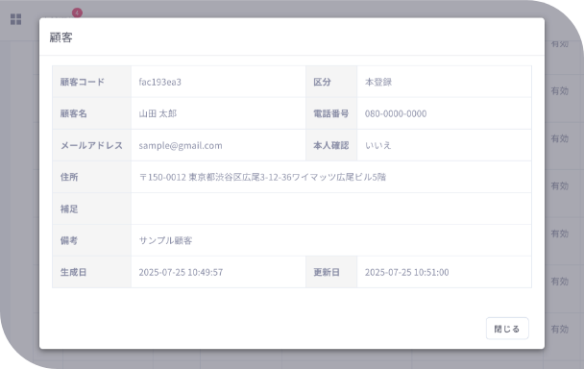Screen dimensions: 584x369
Task: Select email sample@gmail.com
Action: (x=181, y=145)
